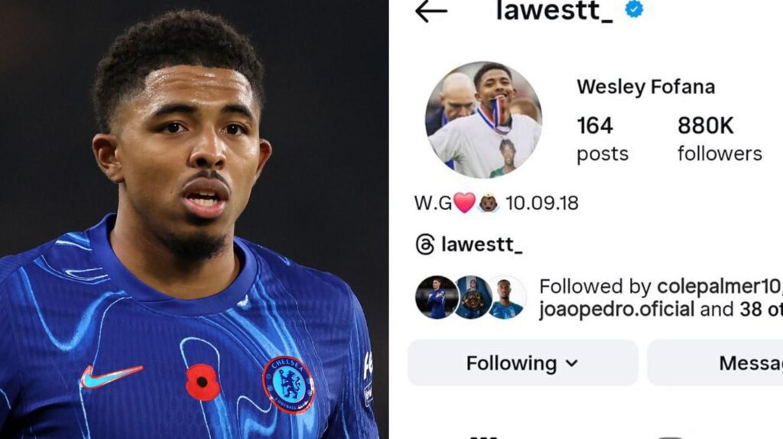Screen dimensions: 783x439
Task: Open Wesley Fofana's circular profile picture
Action: (x=483, y=120)
